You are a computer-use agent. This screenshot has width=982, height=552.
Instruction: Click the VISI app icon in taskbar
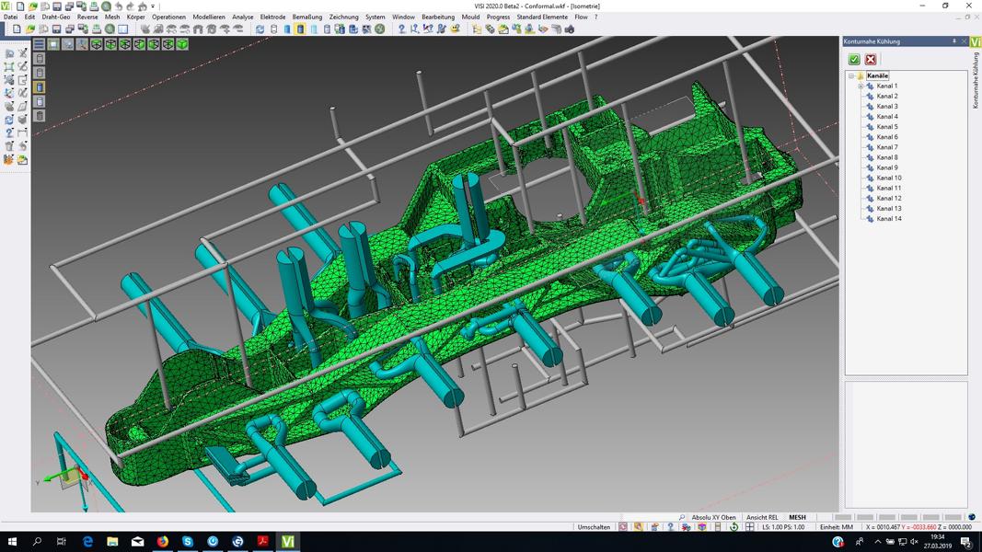287,541
